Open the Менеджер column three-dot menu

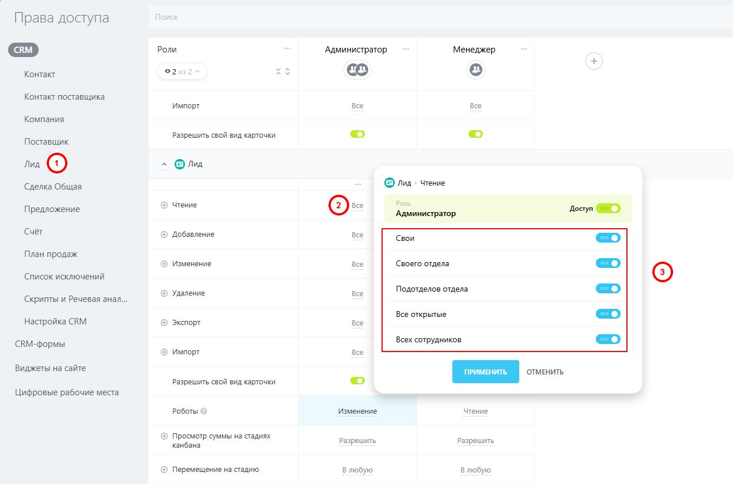pyautogui.click(x=523, y=49)
